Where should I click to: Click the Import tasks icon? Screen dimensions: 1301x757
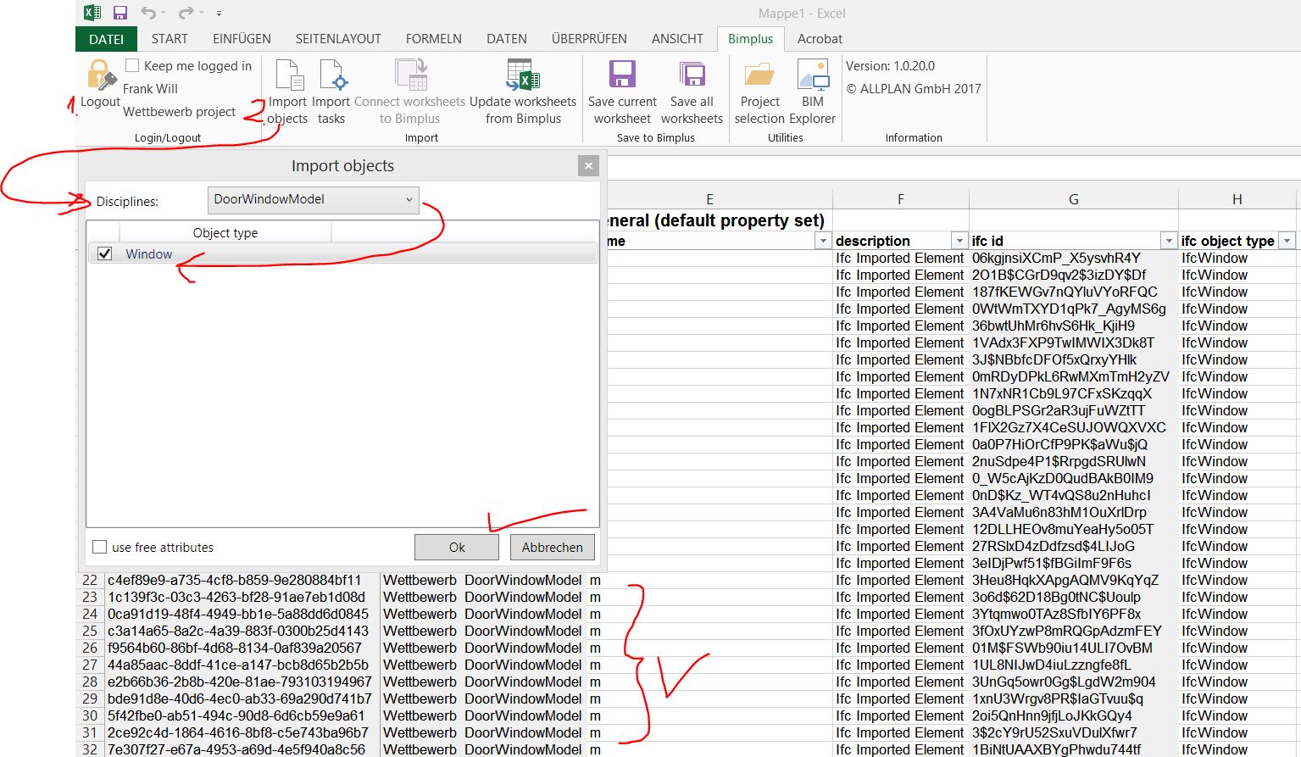331,76
